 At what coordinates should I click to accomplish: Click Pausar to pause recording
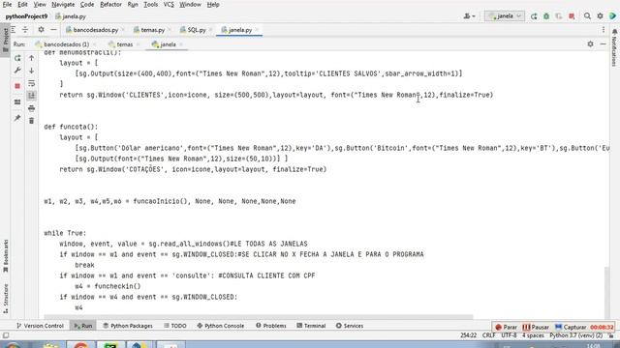click(536, 327)
